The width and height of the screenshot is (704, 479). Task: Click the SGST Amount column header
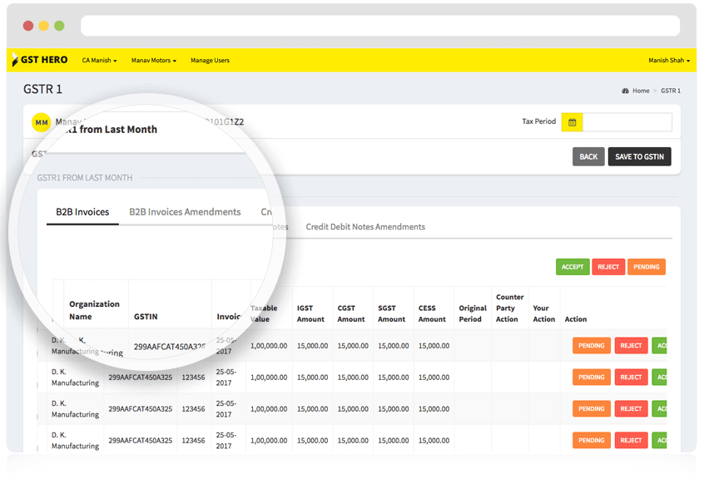tap(391, 314)
